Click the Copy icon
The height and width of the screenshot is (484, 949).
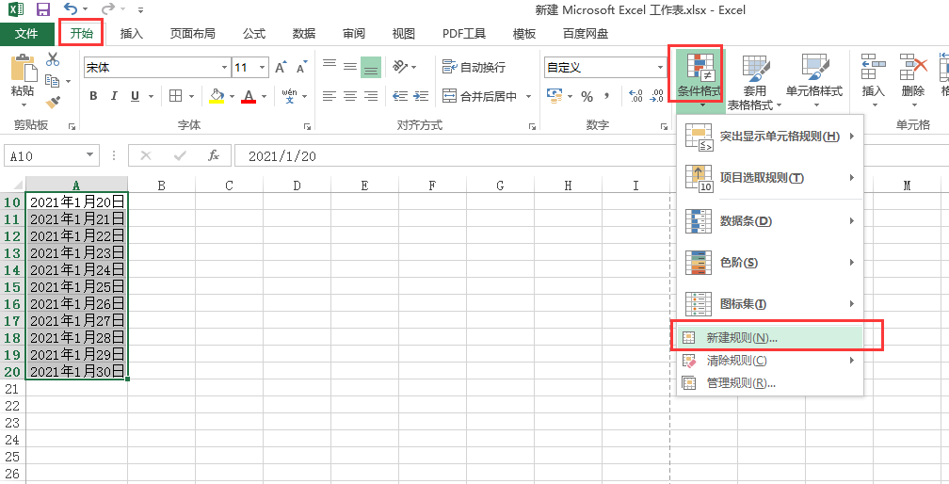pos(53,80)
